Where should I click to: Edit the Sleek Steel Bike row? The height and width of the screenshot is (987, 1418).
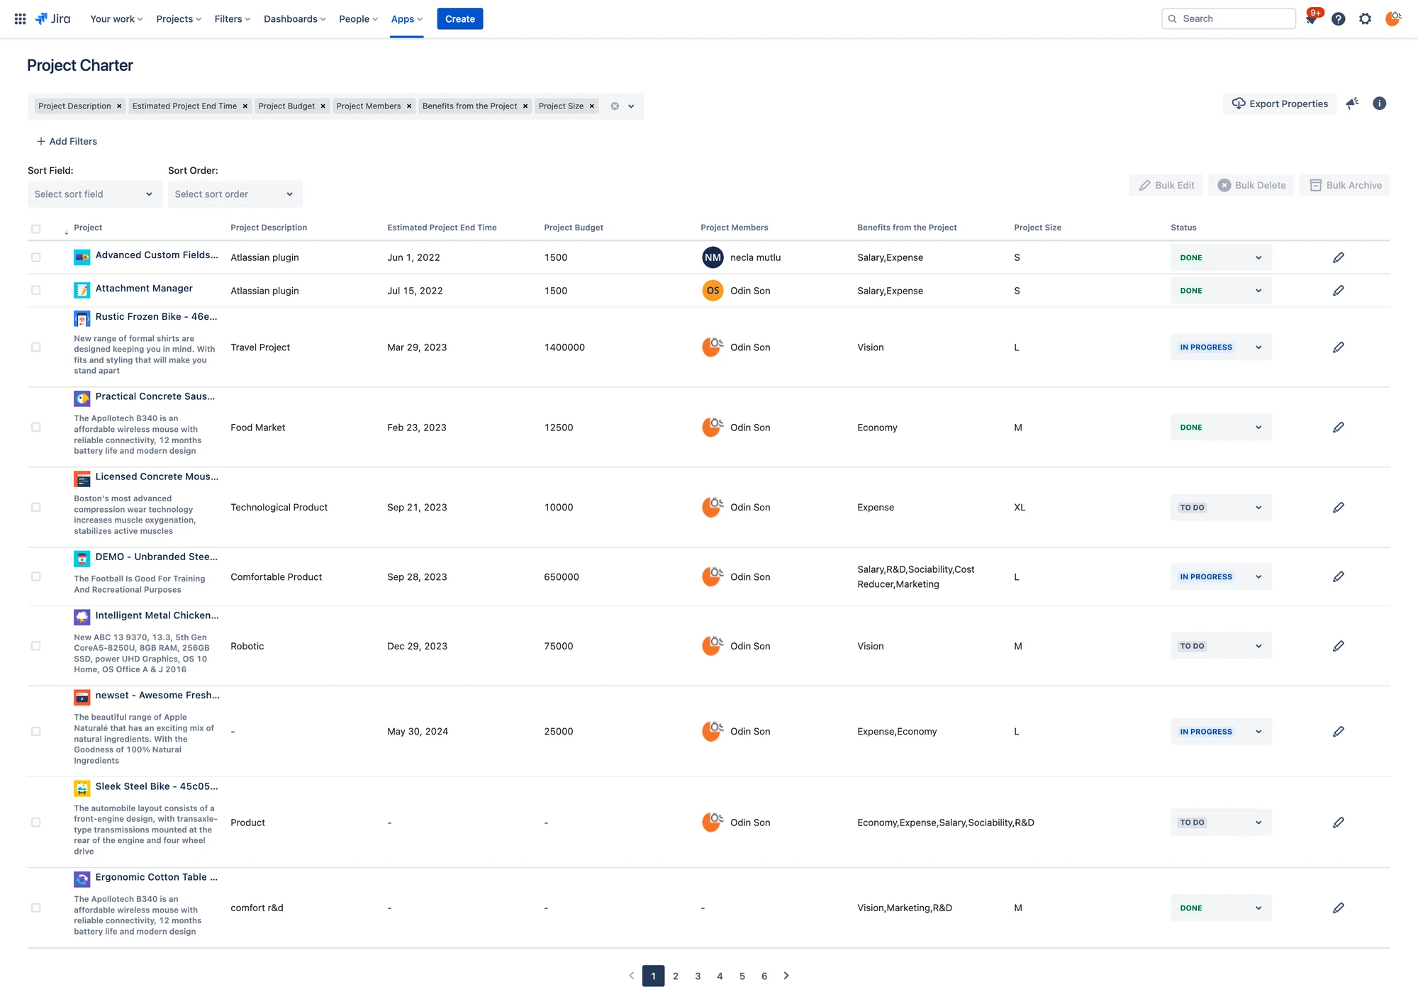pos(1339,822)
